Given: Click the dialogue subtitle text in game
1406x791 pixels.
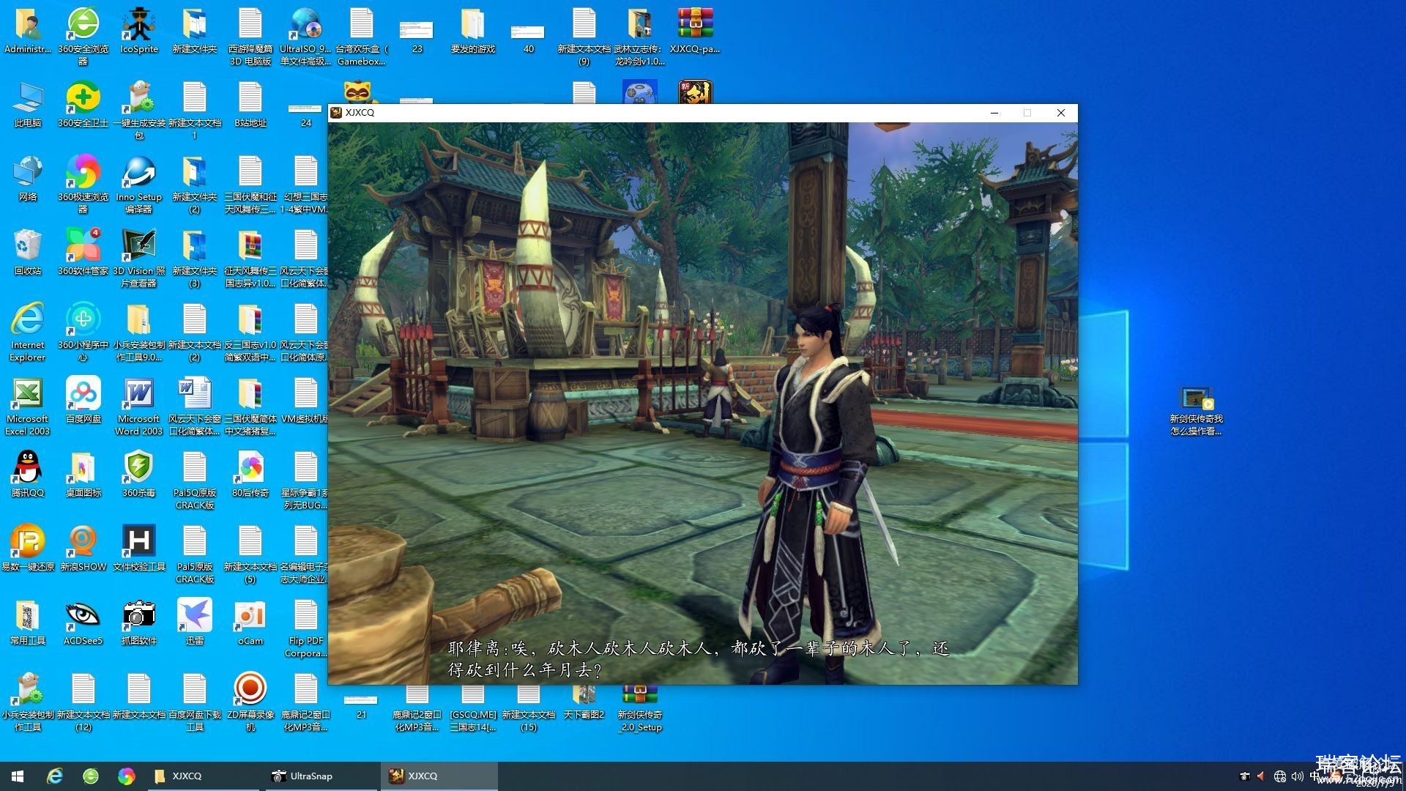Looking at the screenshot, I should [x=698, y=658].
